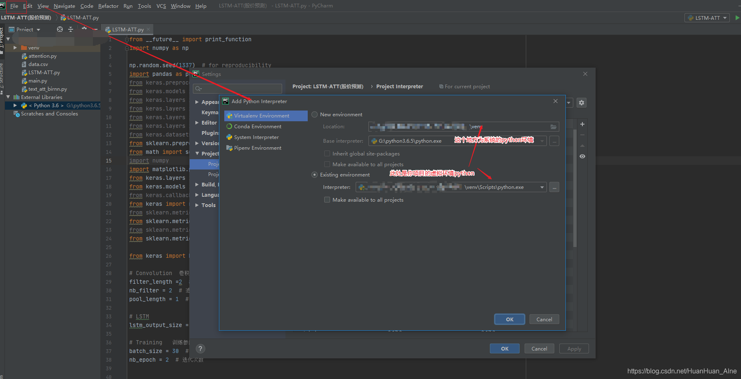Close the LSTM-ATT.py editor tab

tap(148, 29)
